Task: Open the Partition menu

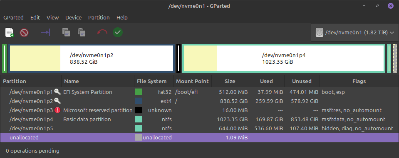Action: point(99,18)
